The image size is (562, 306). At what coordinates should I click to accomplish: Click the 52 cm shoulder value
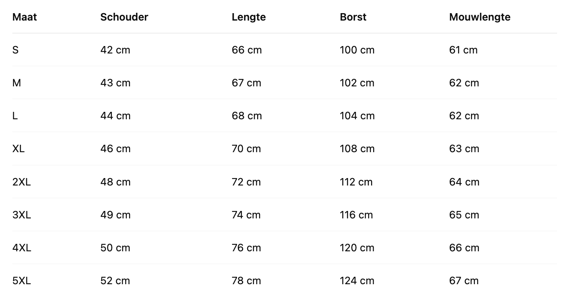115,281
